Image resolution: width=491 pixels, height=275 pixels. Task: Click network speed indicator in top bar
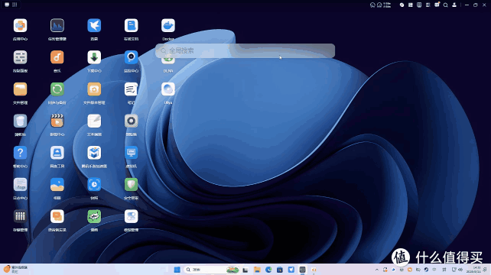click(x=387, y=5)
